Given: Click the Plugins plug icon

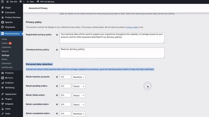Looking at the screenshot, I should coord(3,99).
